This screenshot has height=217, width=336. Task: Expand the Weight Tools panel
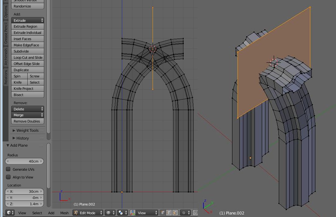click(x=27, y=131)
